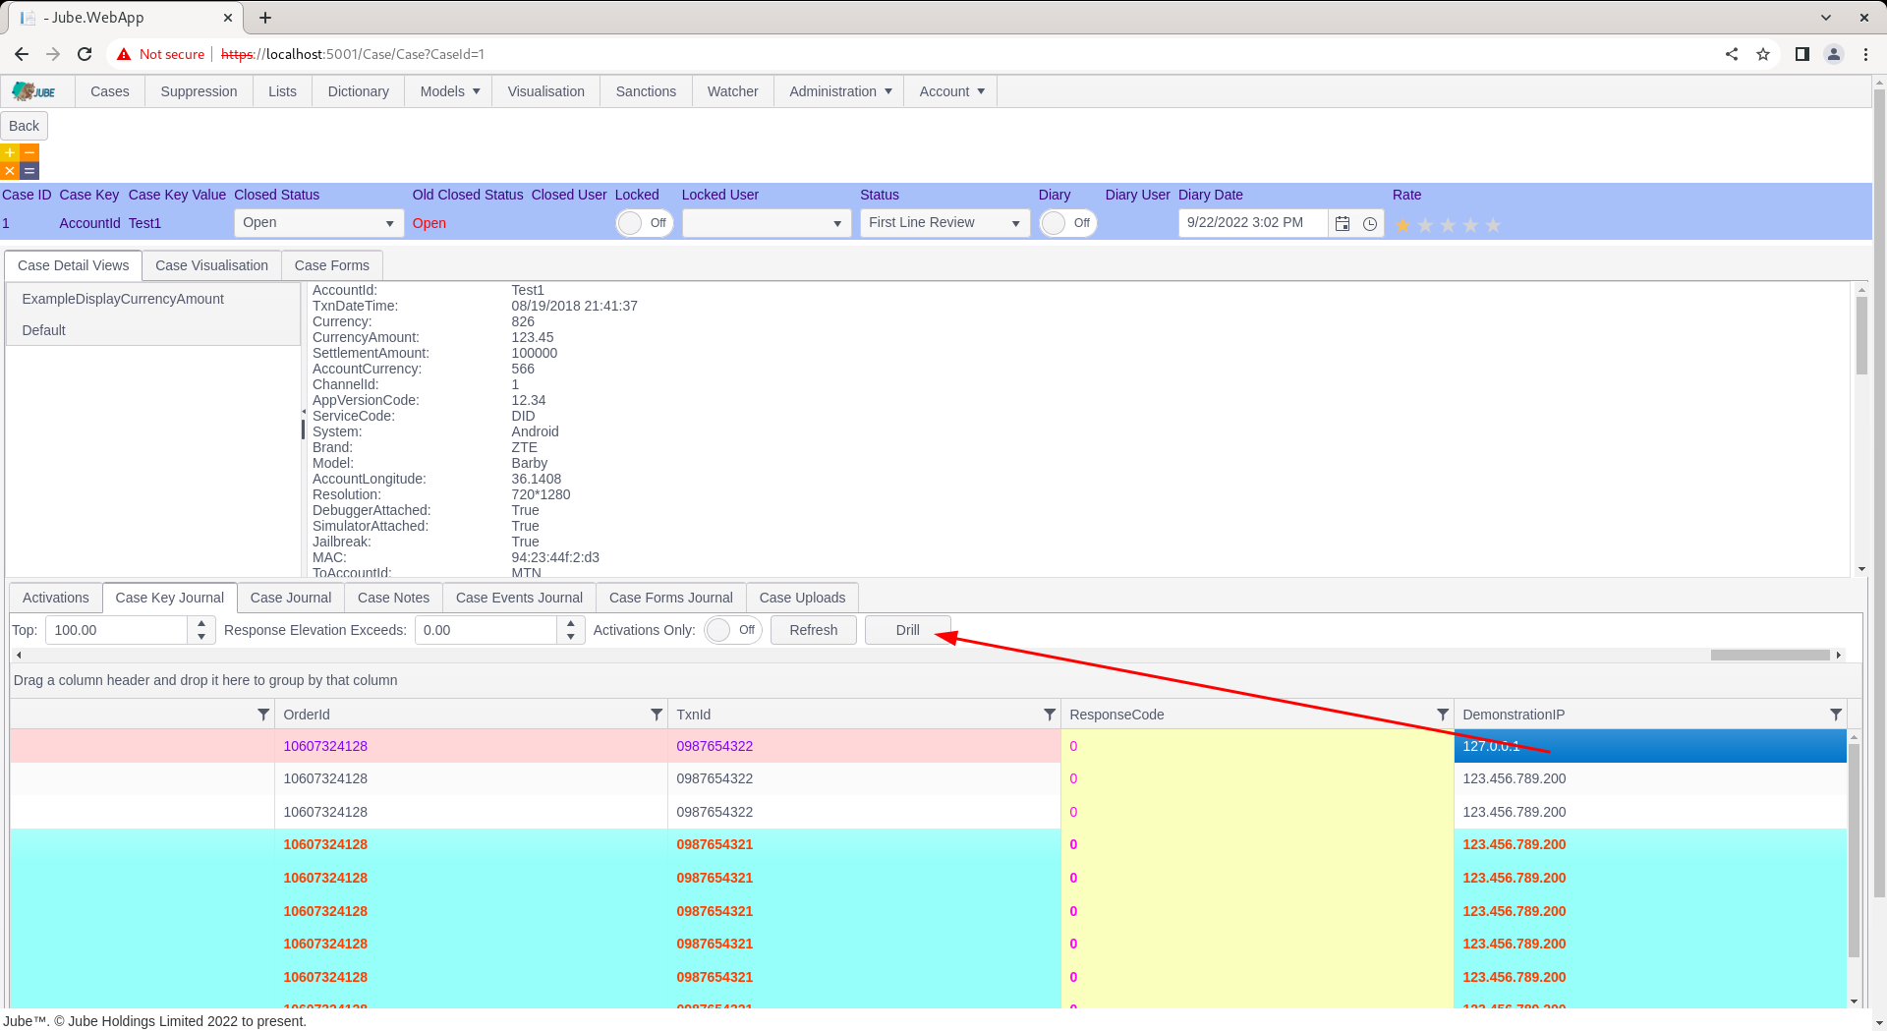Viewport: 1887px width, 1031px height.
Task: Click the browser share icon
Action: point(1732,54)
